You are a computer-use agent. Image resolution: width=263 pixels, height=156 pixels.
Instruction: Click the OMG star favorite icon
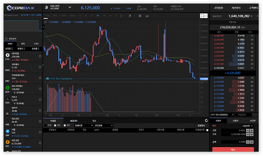(x=40, y=66)
